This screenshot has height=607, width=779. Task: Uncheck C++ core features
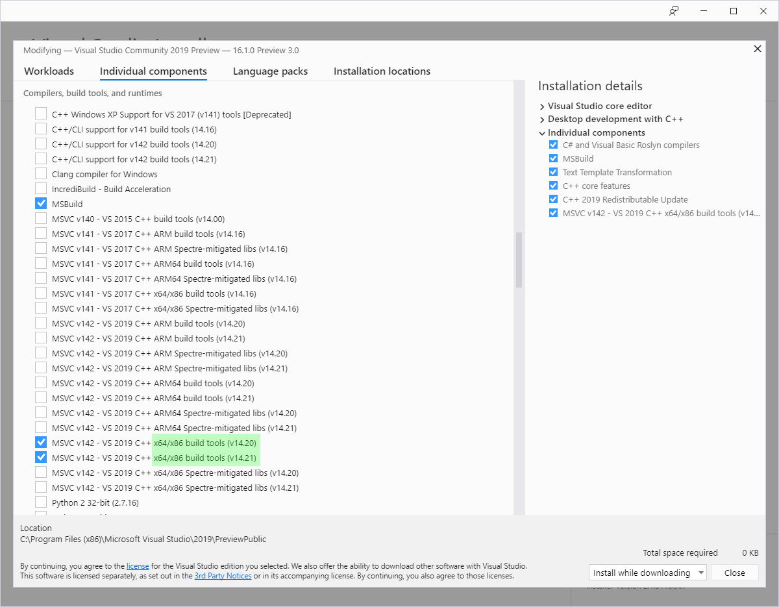click(x=553, y=186)
